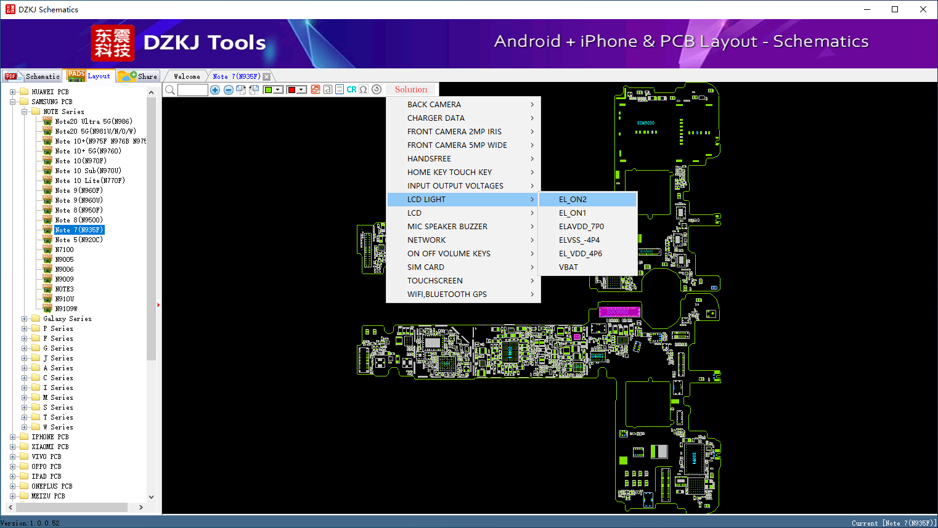Click the PADS icon beside N9109W
The height and width of the screenshot is (528, 938).
47,309
